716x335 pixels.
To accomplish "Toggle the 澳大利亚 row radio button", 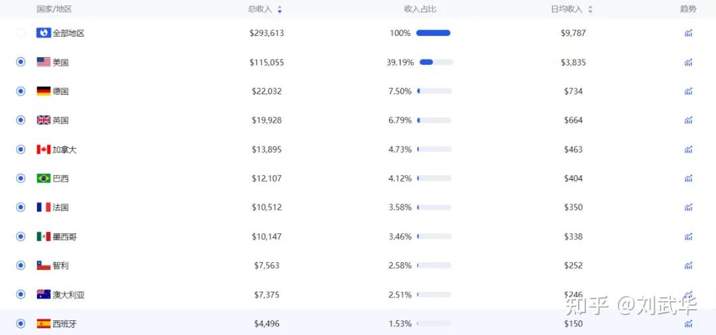I will 21,295.
